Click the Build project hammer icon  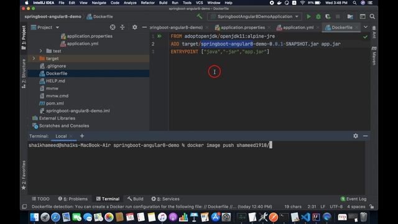coord(200,17)
